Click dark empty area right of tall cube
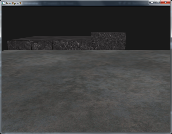Screen dimensions: 172x134 (148, 40)
